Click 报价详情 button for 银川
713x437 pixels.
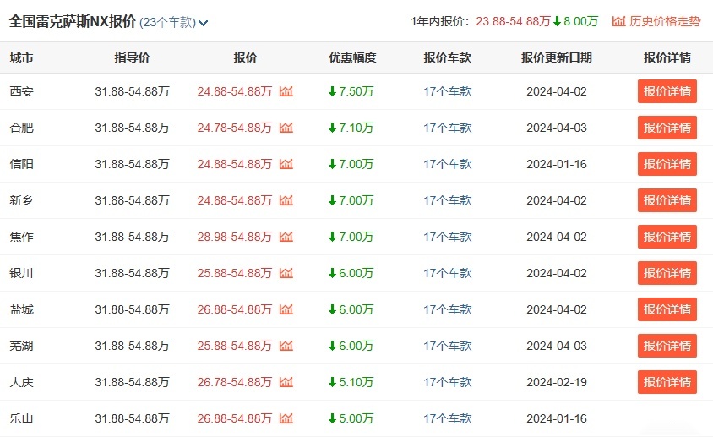(667, 273)
